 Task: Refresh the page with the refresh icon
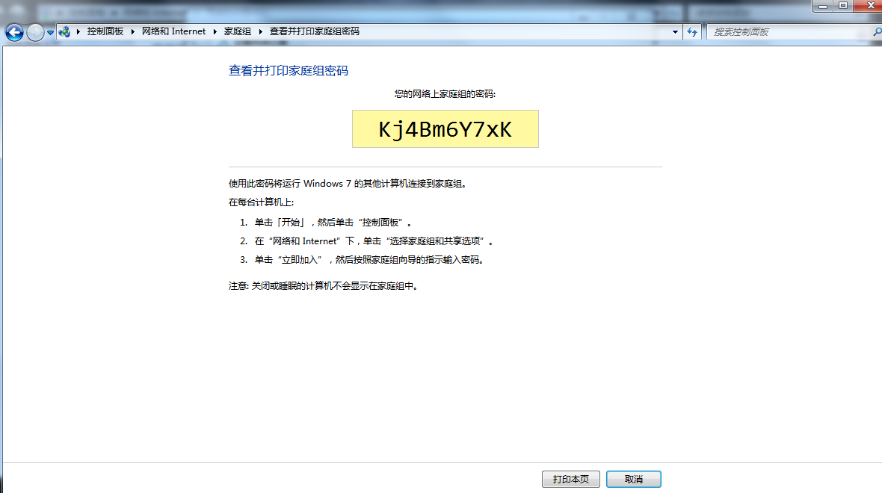691,32
